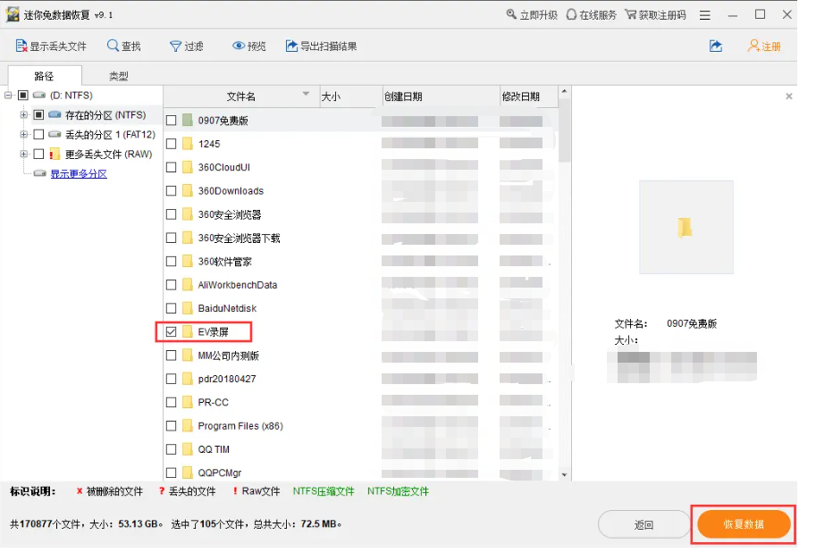Uncheck the EV录屏 folder checkbox

tap(172, 332)
